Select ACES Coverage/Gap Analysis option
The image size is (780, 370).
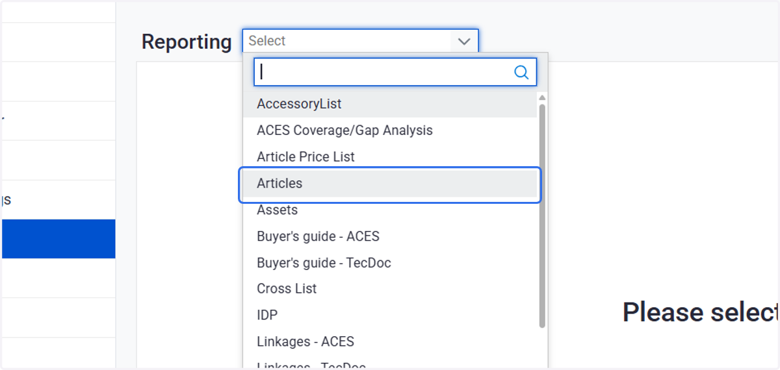pos(391,130)
